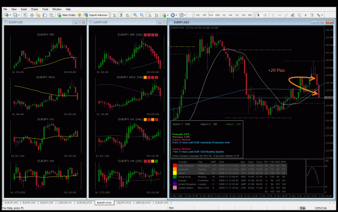The image size is (338, 212).
Task: Open the MetaEditor icon
Action: [79, 15]
